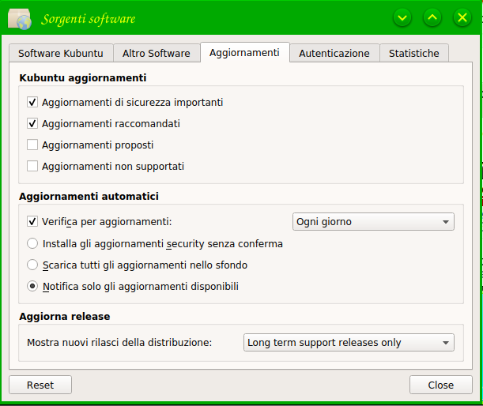Minimize window with down-chevron title button
Viewport: 483px width, 406px height.
click(402, 18)
